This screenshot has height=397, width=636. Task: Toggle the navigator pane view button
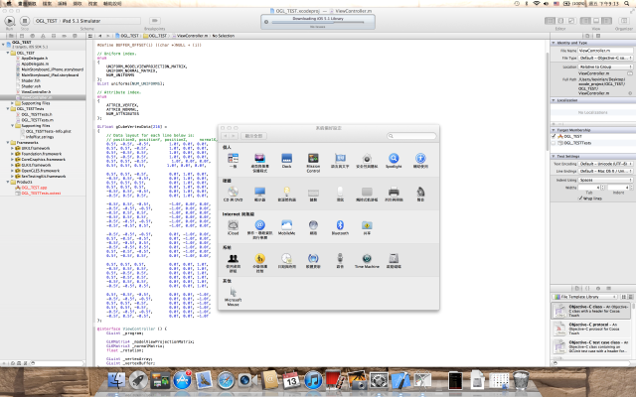pos(585,21)
